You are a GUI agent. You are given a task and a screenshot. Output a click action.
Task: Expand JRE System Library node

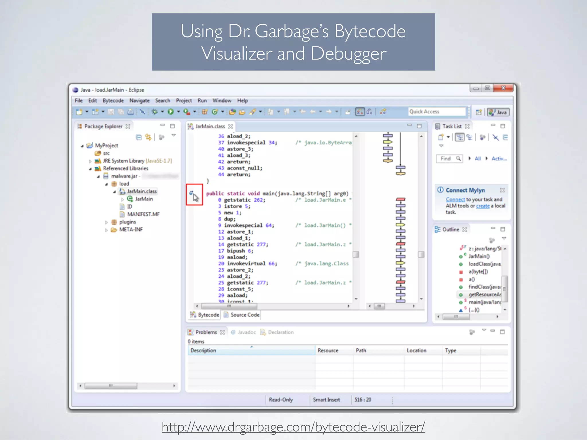click(x=90, y=161)
